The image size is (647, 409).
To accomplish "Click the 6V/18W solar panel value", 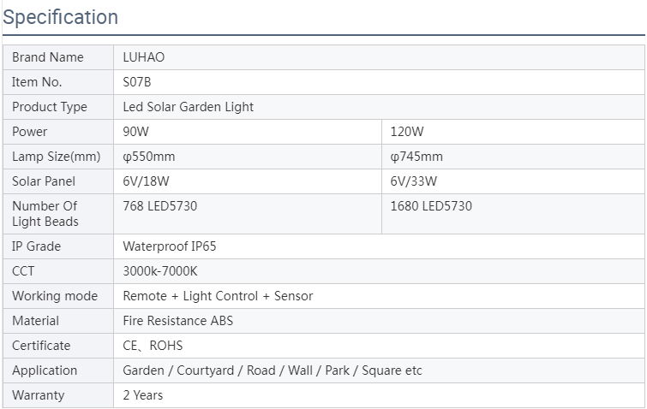I will (147, 181).
